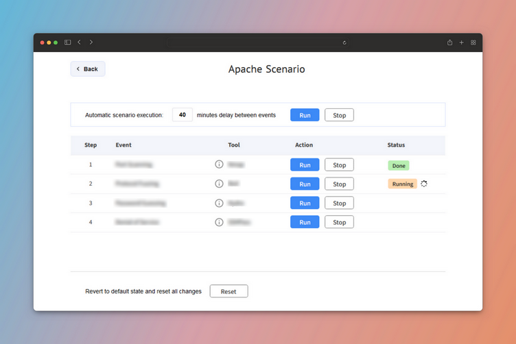Click the Action column header
This screenshot has height=344, width=516.
pos(304,145)
